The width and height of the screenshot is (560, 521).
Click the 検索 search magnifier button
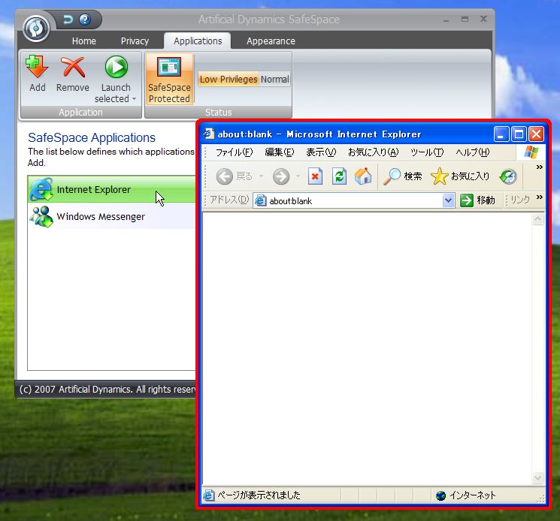pyautogui.click(x=402, y=176)
